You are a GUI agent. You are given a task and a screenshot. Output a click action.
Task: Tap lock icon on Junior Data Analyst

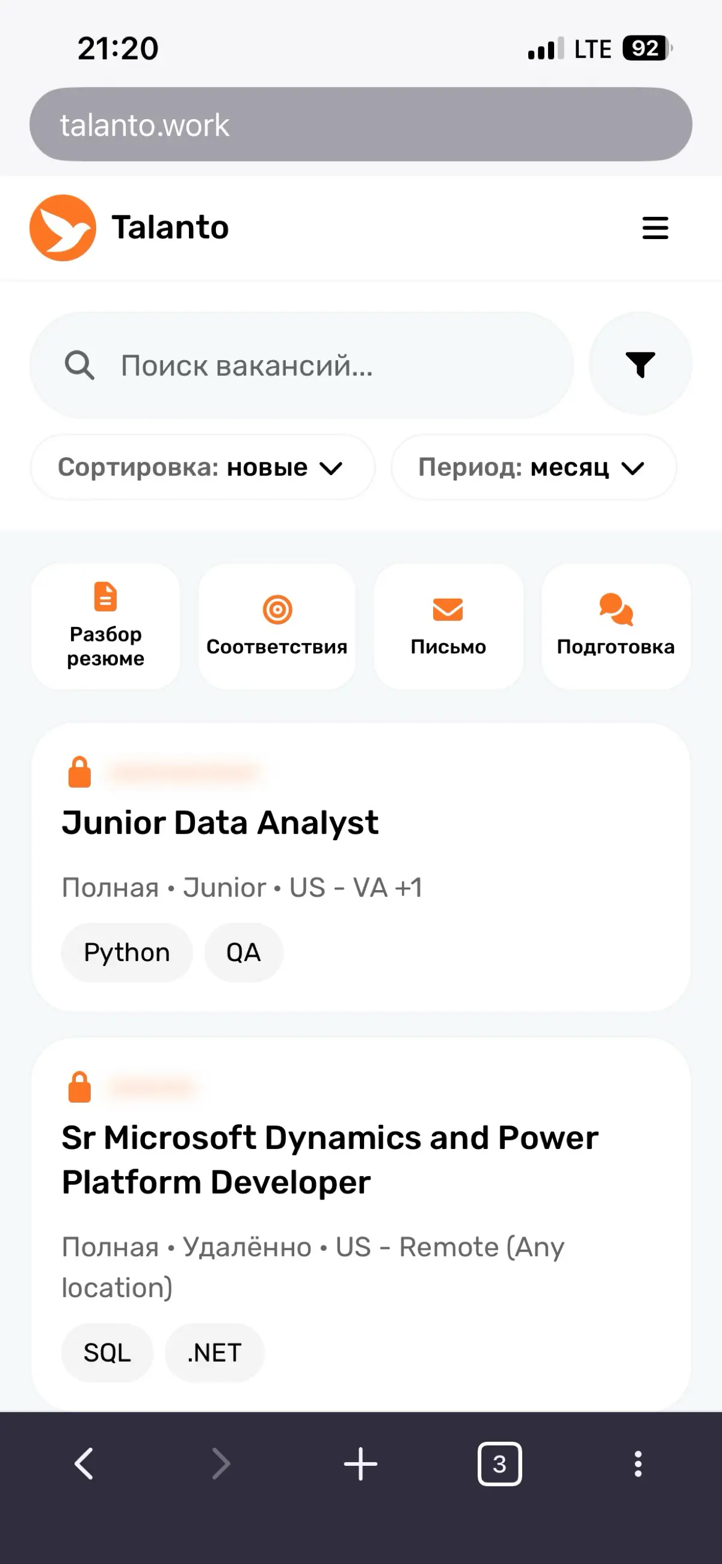pos(79,771)
